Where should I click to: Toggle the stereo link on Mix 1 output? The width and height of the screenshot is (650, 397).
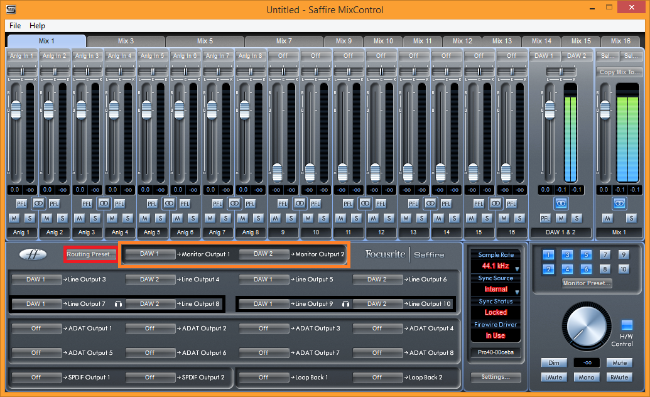tap(619, 204)
